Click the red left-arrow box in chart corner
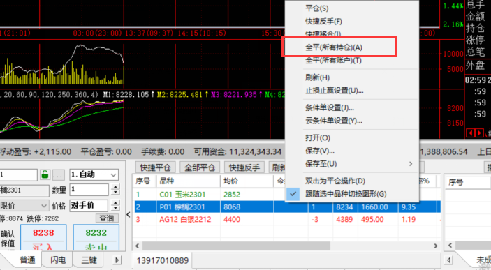This screenshot has height=270, width=491. point(470,133)
